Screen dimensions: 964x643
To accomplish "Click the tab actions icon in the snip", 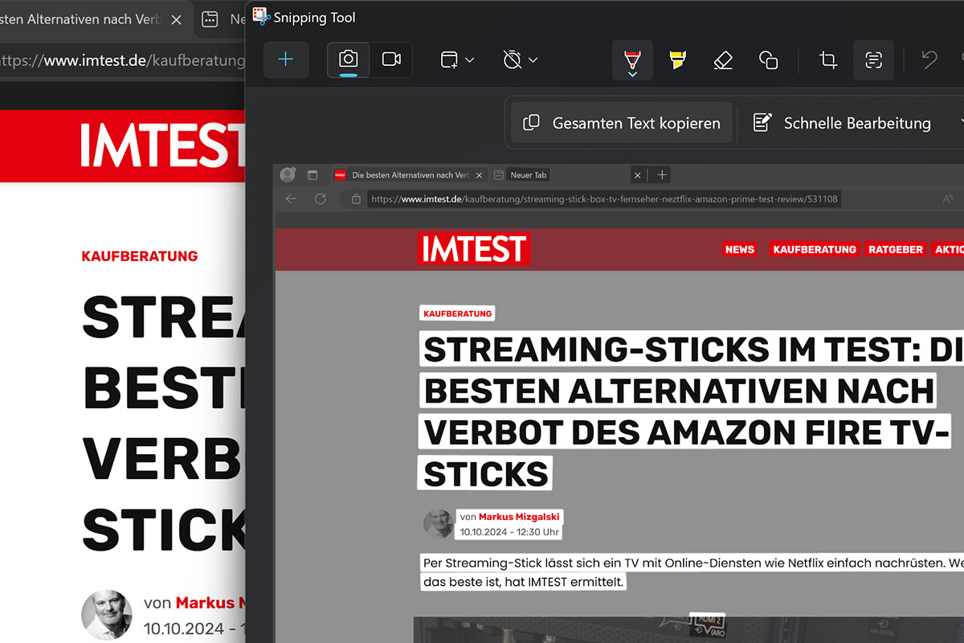I will (x=312, y=174).
